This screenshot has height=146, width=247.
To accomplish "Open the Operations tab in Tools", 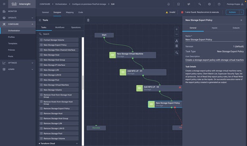I will 76,27.
